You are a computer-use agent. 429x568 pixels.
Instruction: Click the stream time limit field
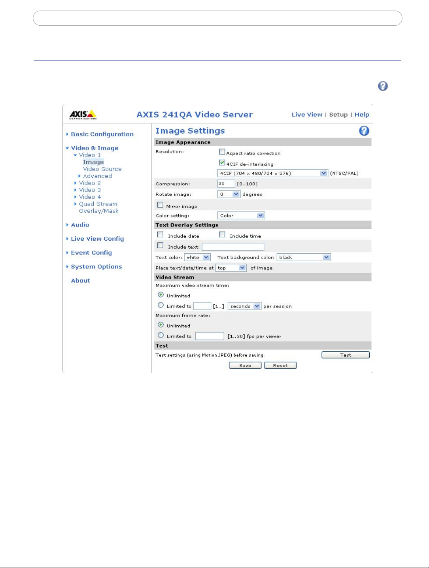202,306
